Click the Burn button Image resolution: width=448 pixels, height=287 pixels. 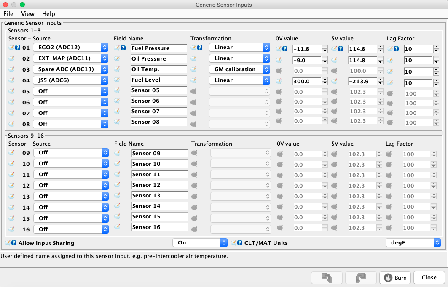[395, 278]
